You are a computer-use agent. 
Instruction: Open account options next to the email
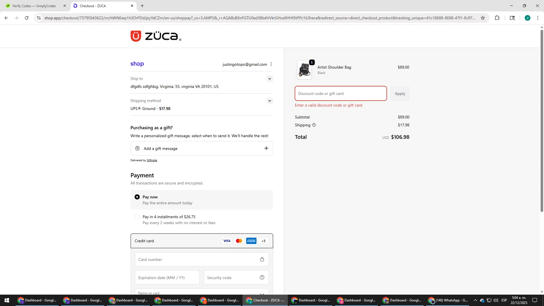click(x=271, y=64)
